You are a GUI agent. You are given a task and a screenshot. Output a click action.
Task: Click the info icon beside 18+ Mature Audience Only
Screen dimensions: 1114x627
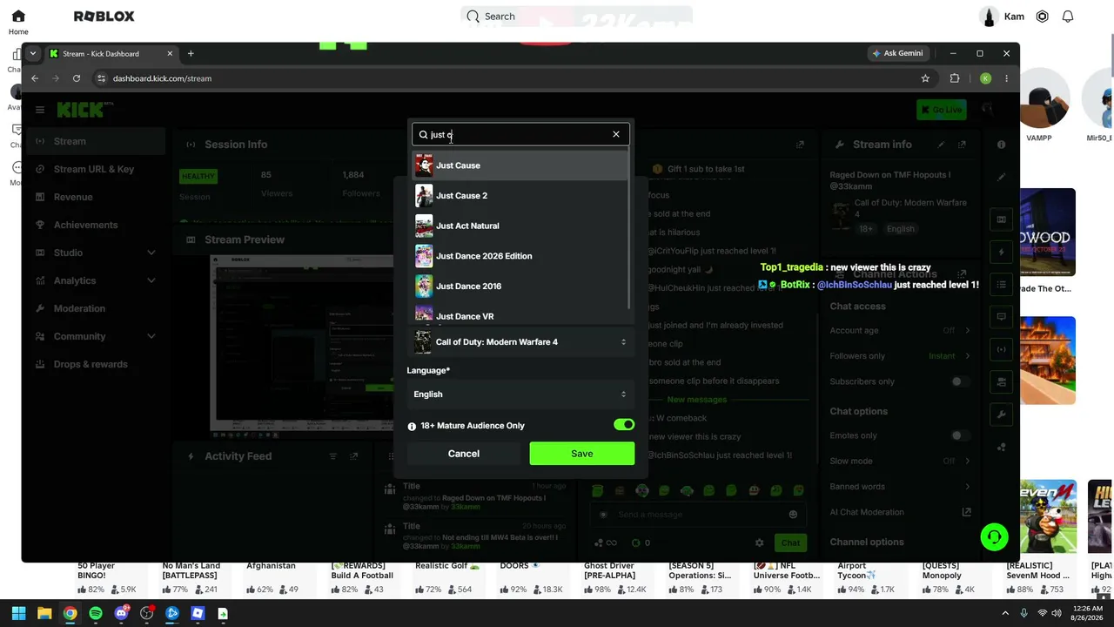click(x=412, y=427)
